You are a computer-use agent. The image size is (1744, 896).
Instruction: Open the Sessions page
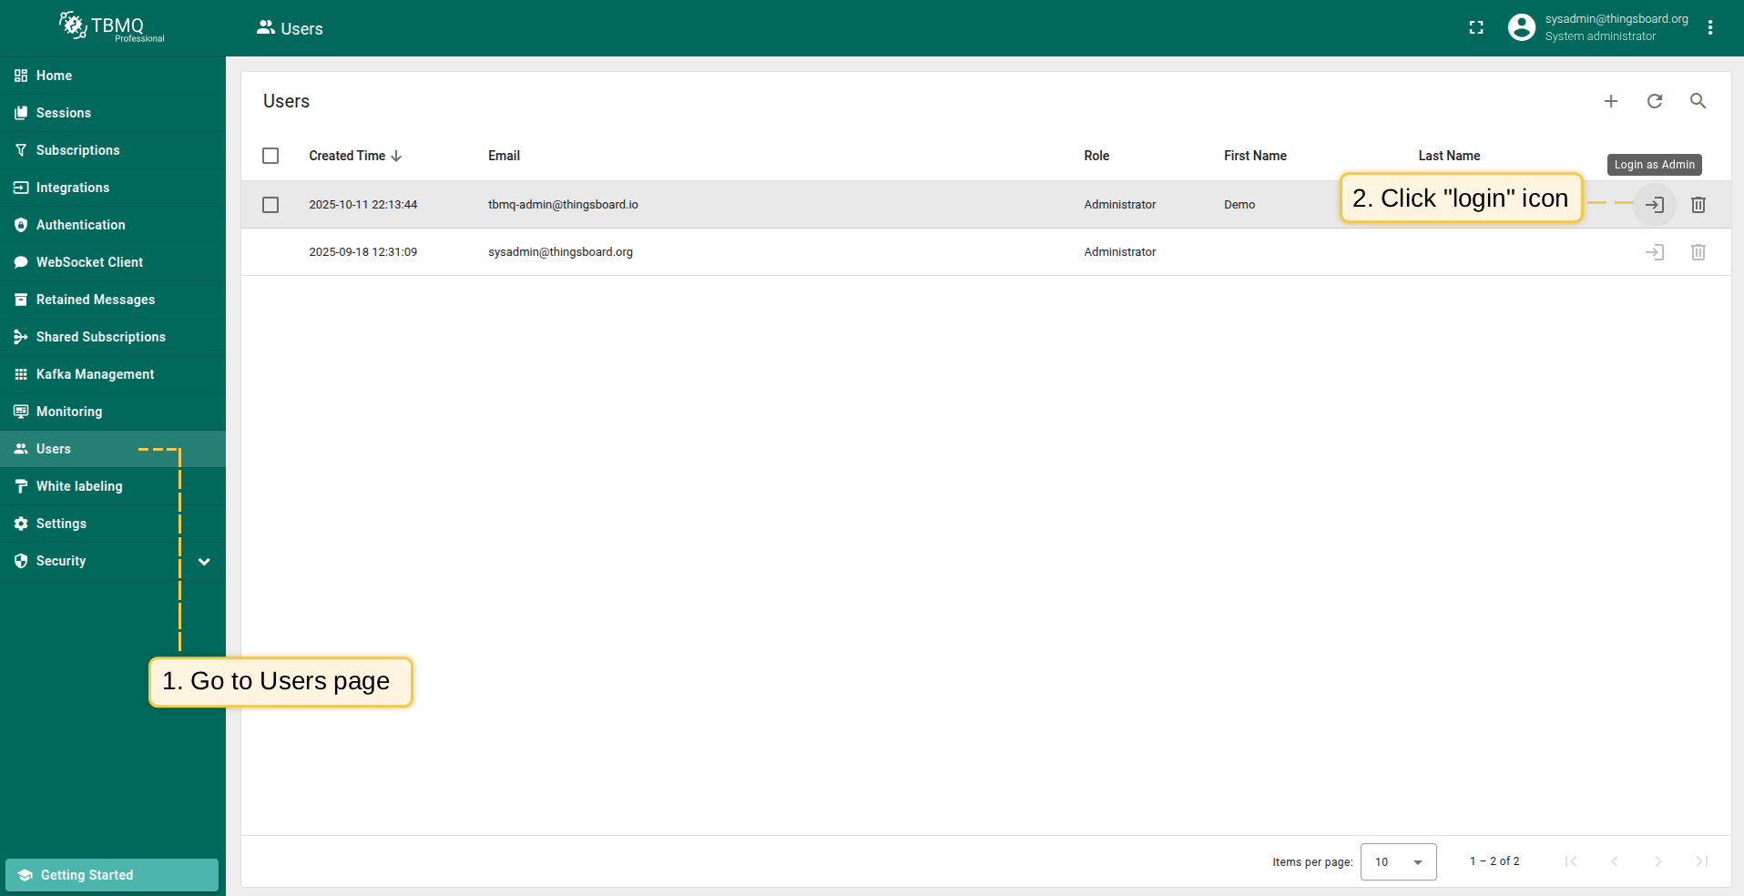point(64,113)
